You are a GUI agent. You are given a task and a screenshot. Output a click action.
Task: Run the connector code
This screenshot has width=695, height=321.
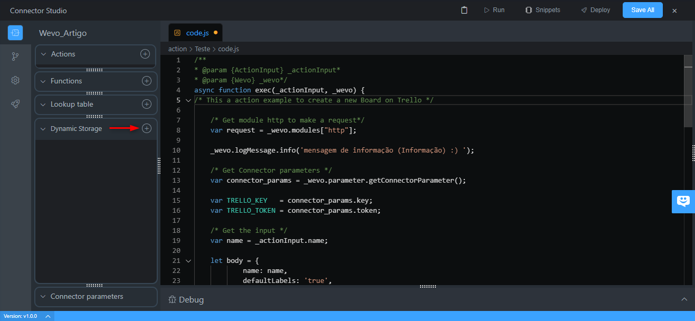click(x=494, y=10)
